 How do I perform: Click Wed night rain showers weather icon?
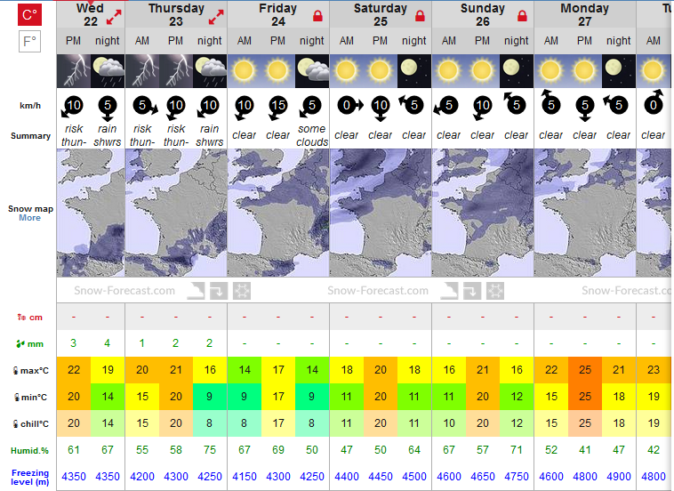[108, 71]
